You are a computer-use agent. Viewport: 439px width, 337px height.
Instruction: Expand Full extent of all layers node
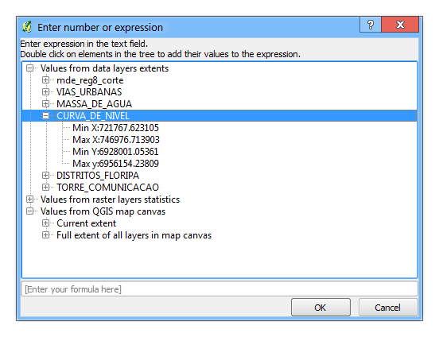45,234
